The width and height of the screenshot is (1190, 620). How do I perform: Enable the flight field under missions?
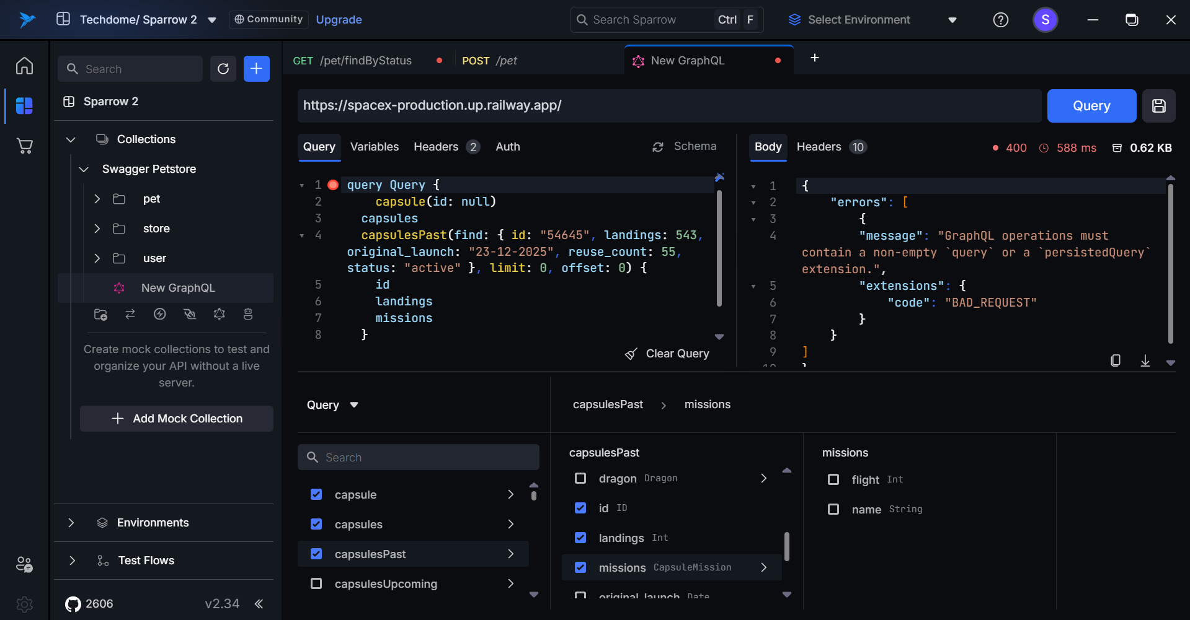pyautogui.click(x=833, y=479)
